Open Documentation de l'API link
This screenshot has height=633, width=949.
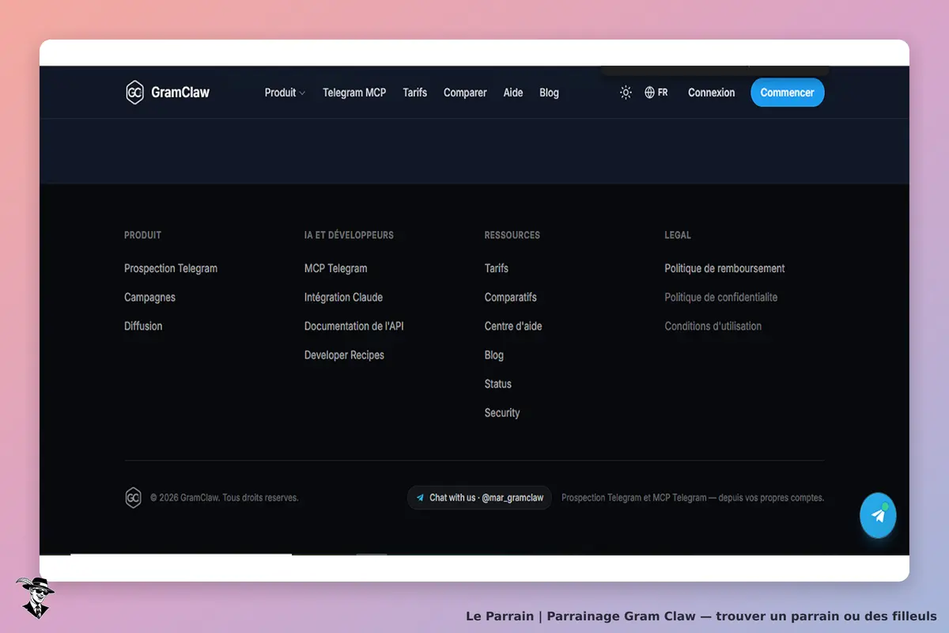[x=354, y=326]
